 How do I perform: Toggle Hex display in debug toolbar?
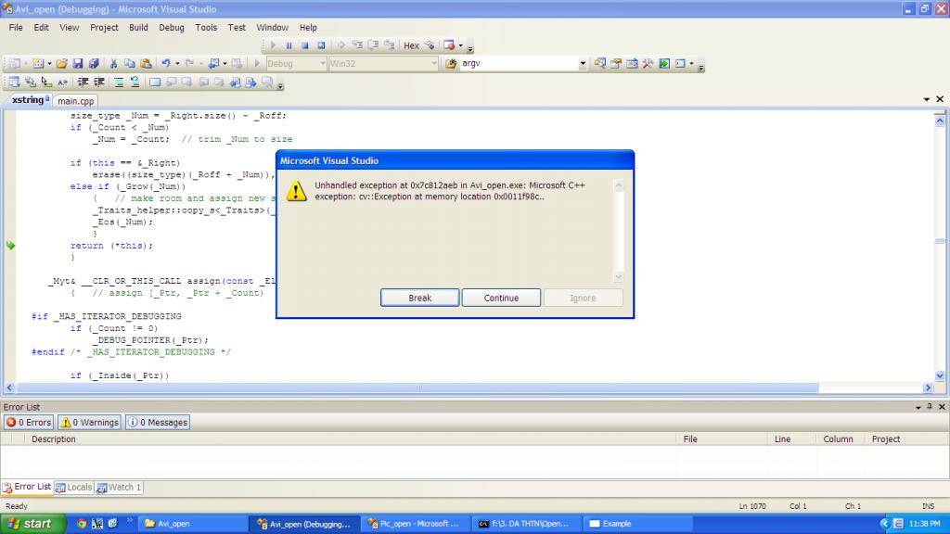411,45
